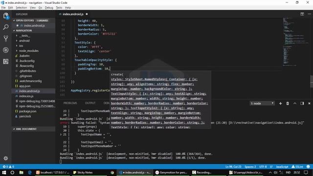
Task: Open the .buckconfig file
Action: (x=27, y=61)
